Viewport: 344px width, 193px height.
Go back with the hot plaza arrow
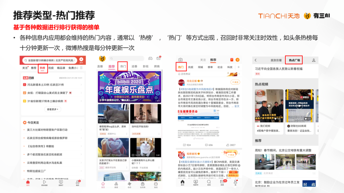click(x=255, y=60)
